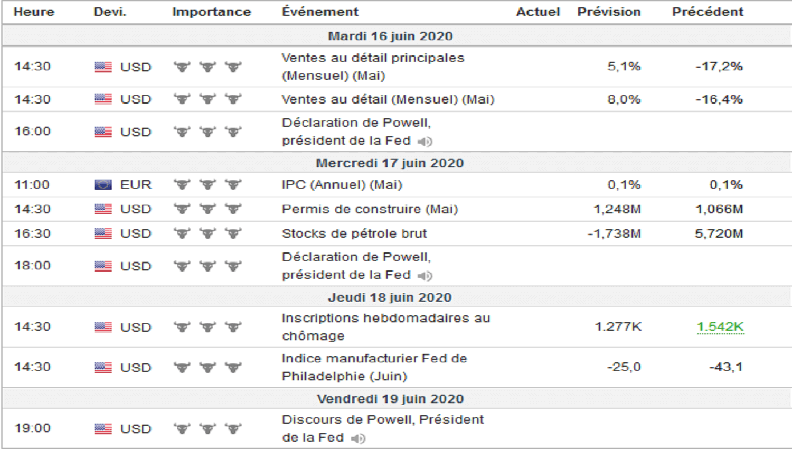Open Ventes au détail (Mensuel) (Mai) event

388,99
